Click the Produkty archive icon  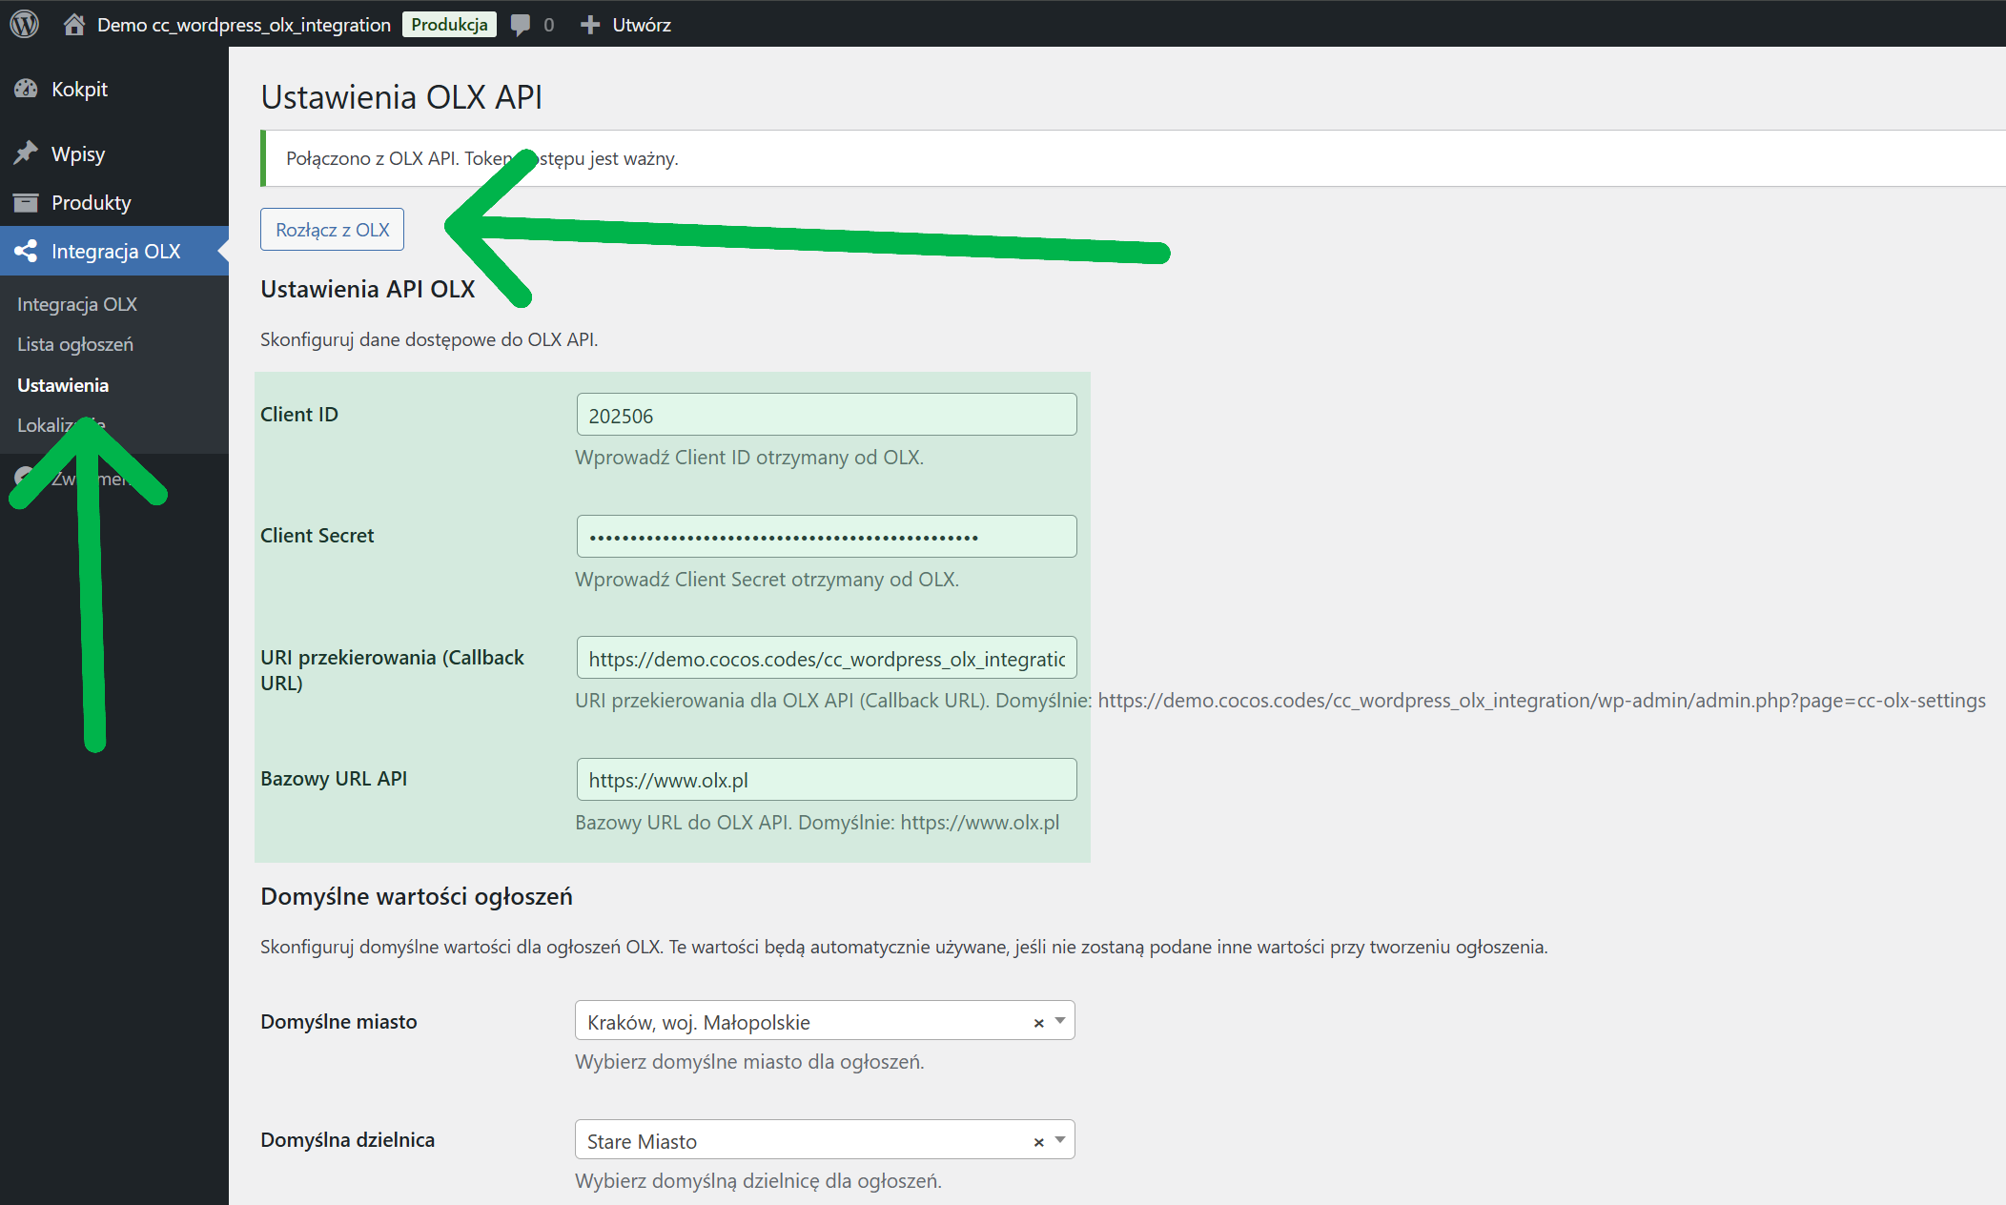coord(26,202)
